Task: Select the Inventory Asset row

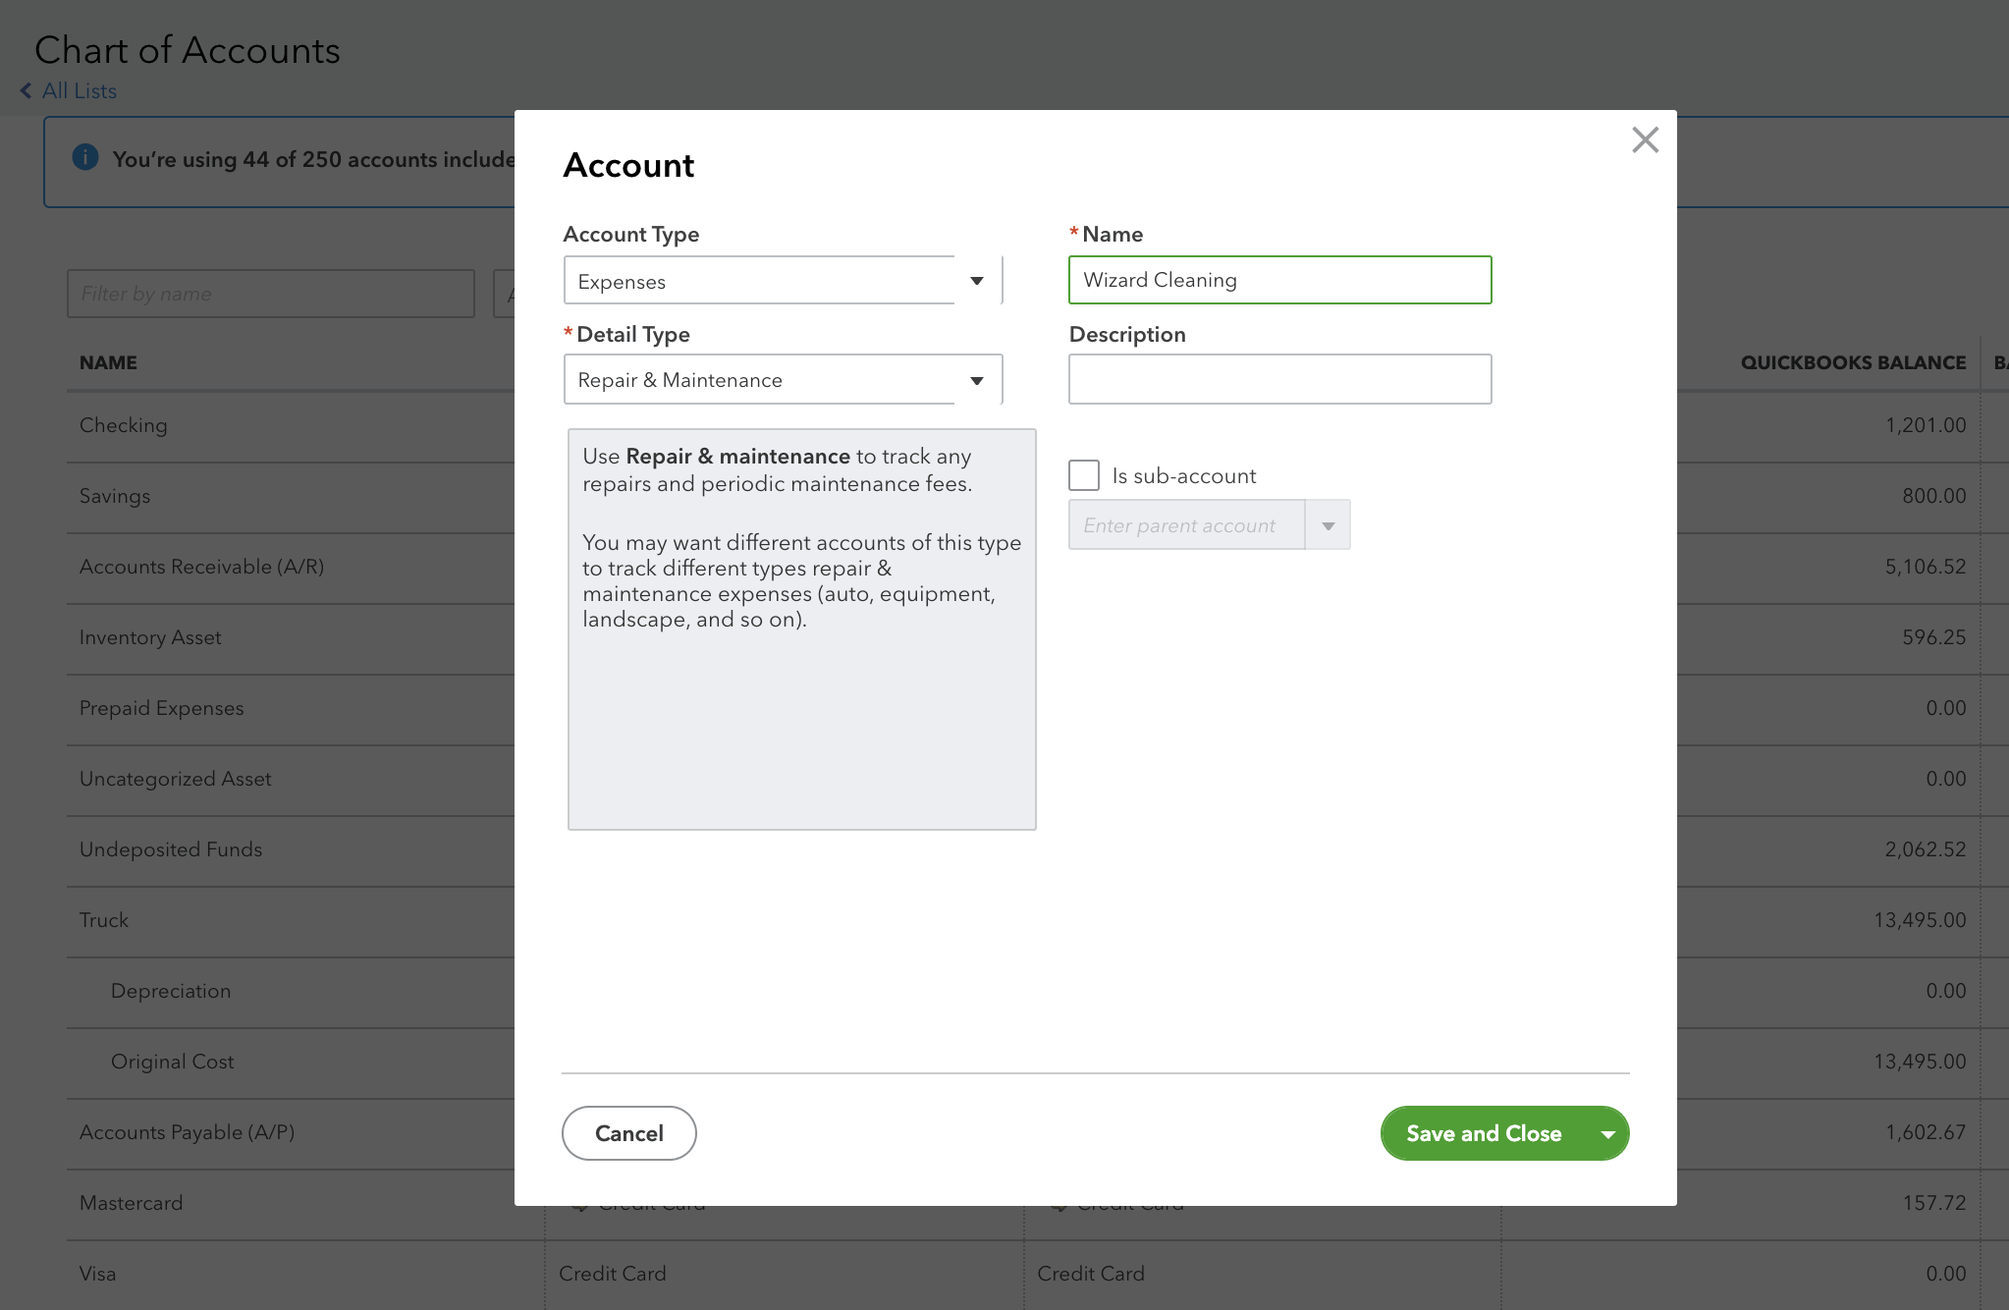Action: [x=150, y=637]
